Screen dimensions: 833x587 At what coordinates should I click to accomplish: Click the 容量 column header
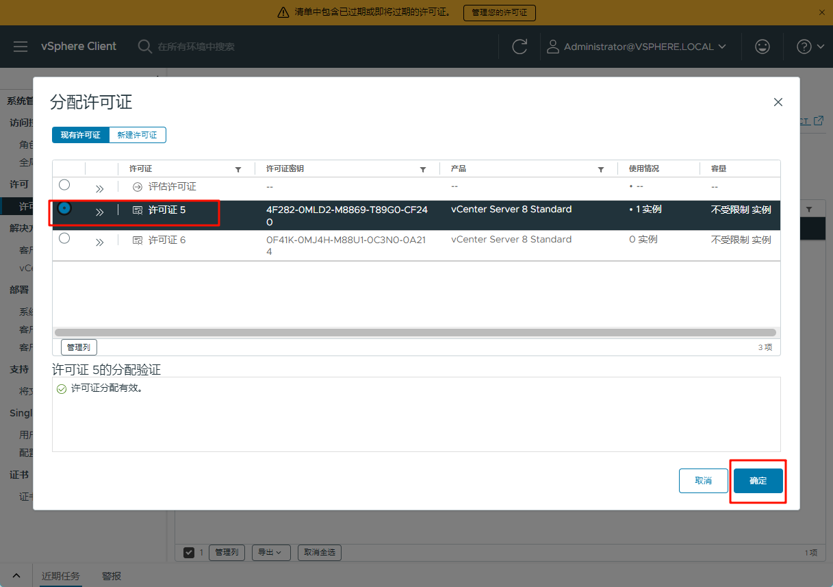click(719, 168)
